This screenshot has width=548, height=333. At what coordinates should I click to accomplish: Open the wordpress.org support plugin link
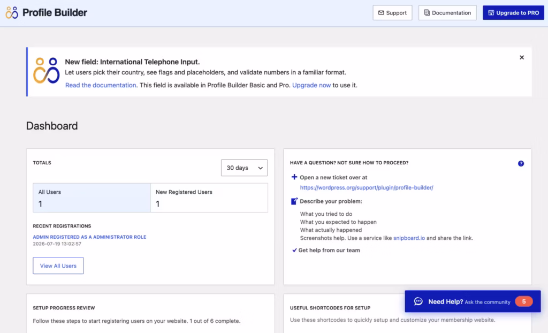(367, 187)
